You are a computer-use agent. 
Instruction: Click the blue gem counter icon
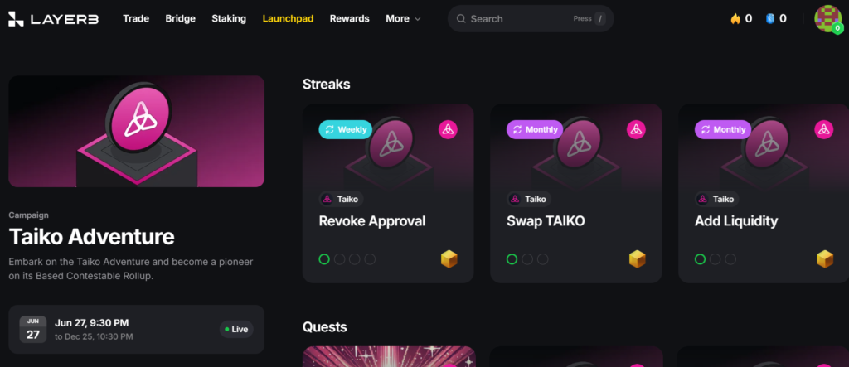pos(770,19)
